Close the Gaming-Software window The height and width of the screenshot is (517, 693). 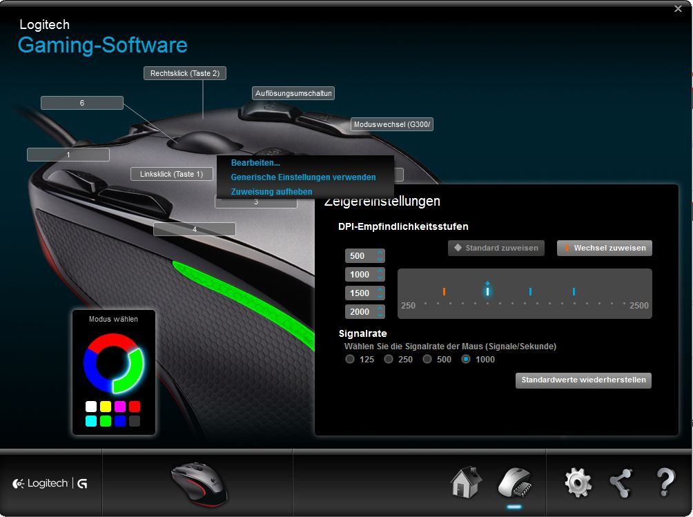678,8
